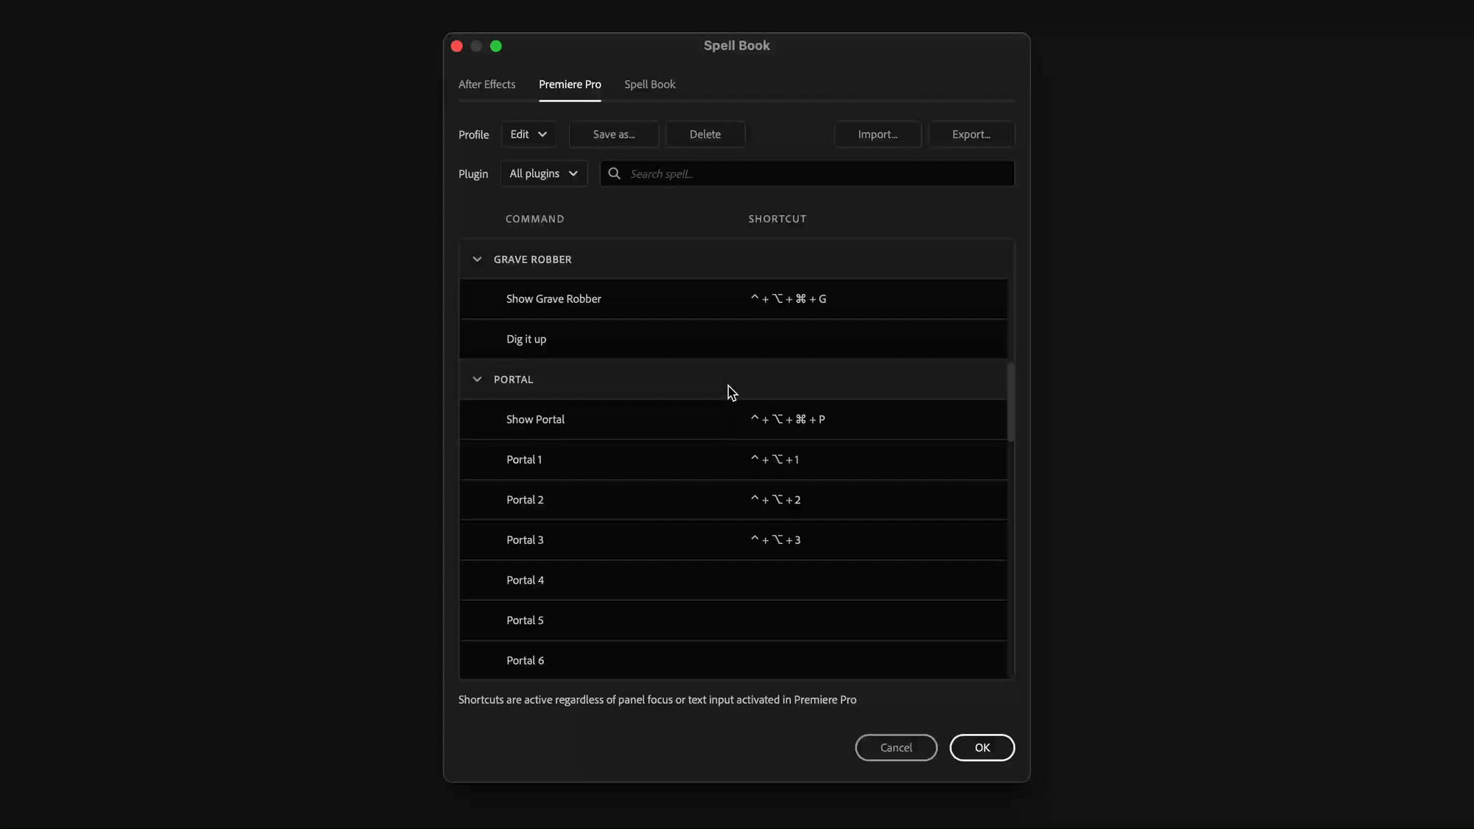Select the Portal 4 command row

click(x=525, y=581)
